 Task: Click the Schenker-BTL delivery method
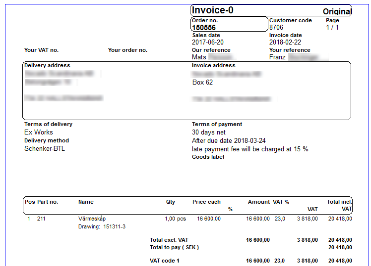[x=45, y=149]
